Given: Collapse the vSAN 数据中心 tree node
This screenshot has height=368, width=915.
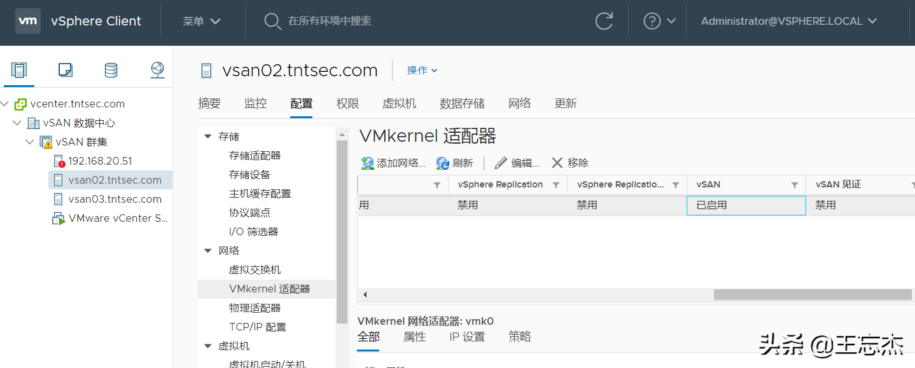Looking at the screenshot, I should pyautogui.click(x=17, y=123).
